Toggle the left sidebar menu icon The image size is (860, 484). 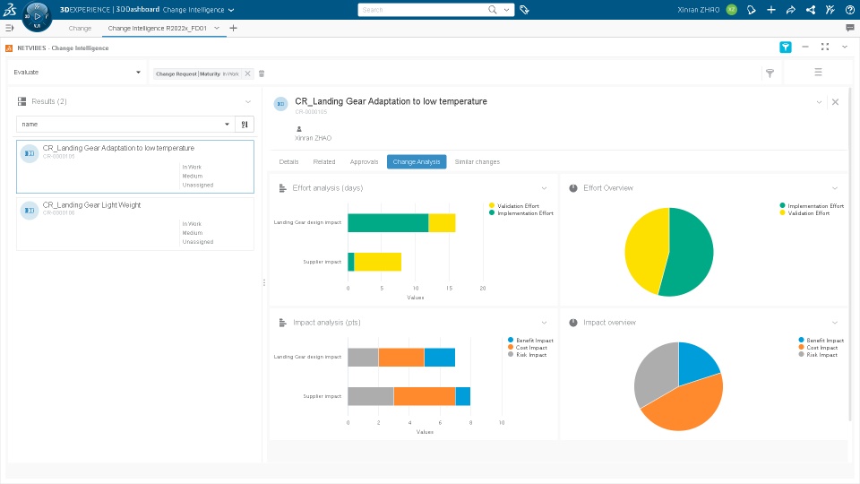pos(9,28)
